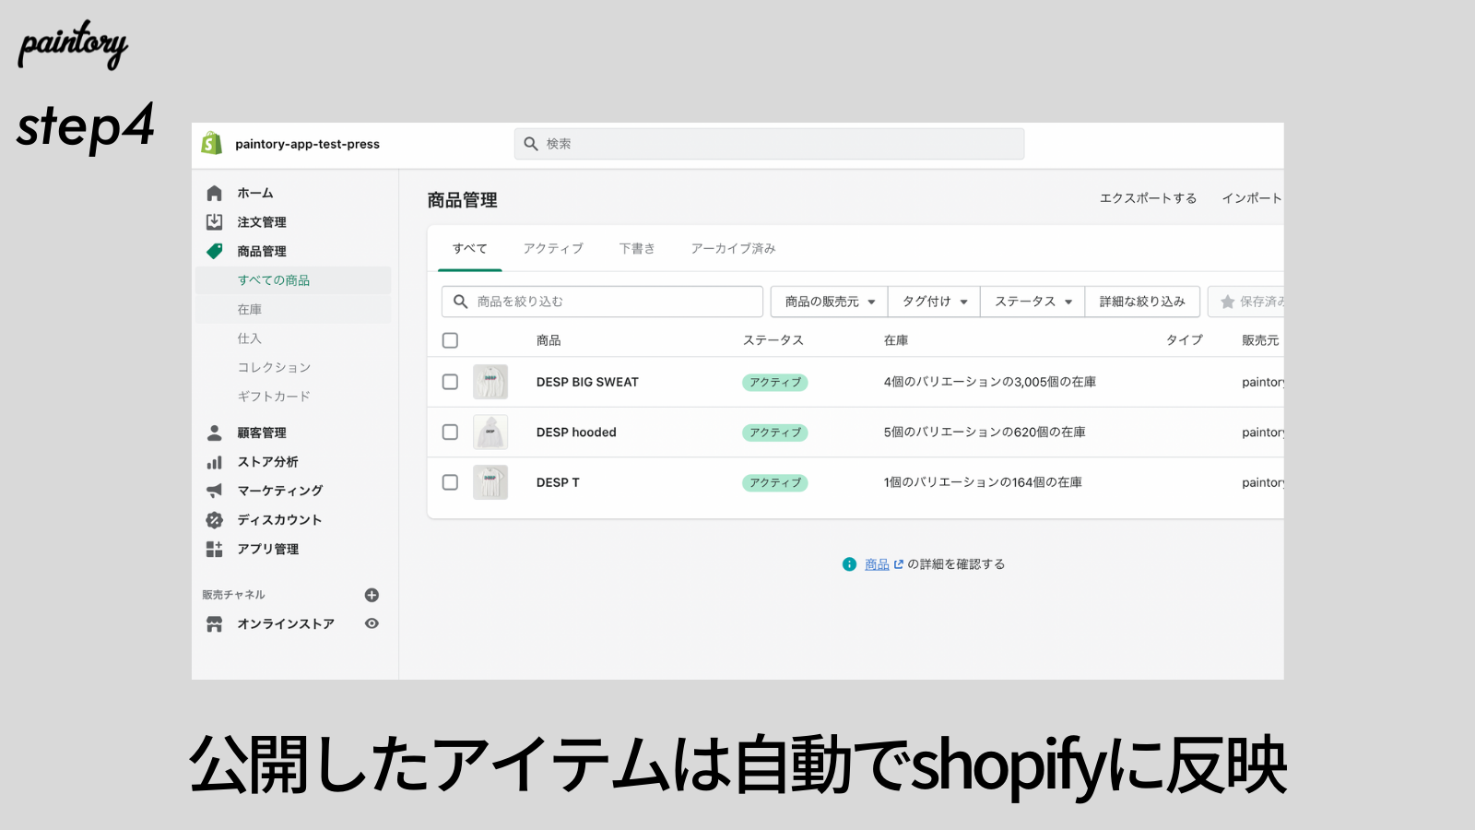Click the ホーム house icon in sidebar
This screenshot has width=1475, height=830.
coord(214,193)
